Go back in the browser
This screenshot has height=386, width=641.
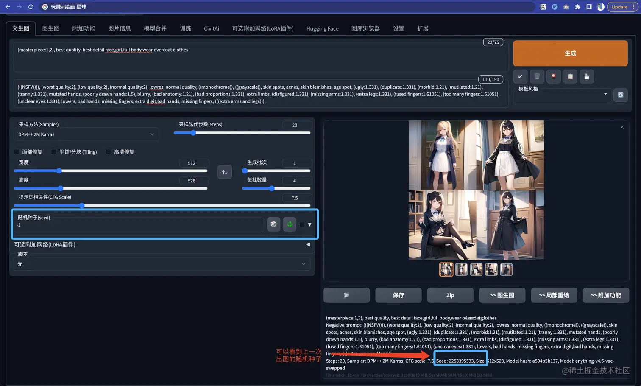pos(8,7)
